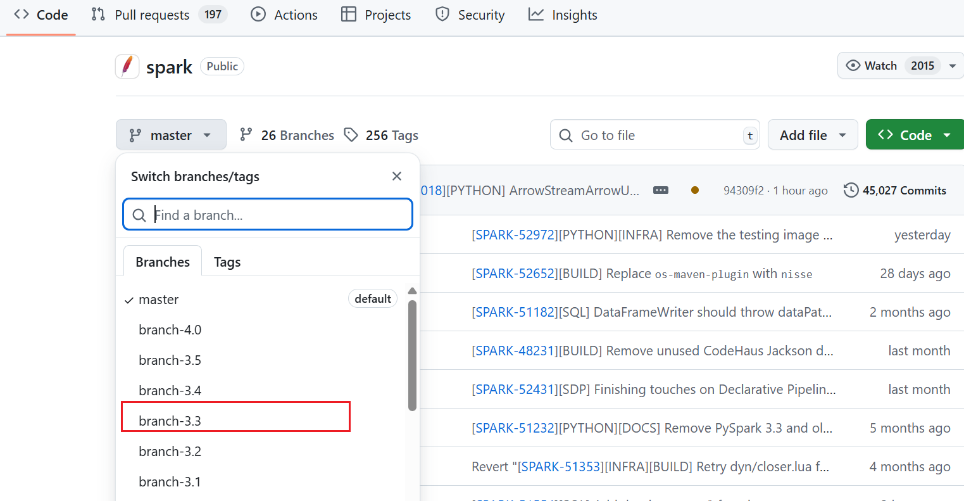Screen dimensions: 964x501
Task: Switch to branch-4.0
Action: pos(261,330)
